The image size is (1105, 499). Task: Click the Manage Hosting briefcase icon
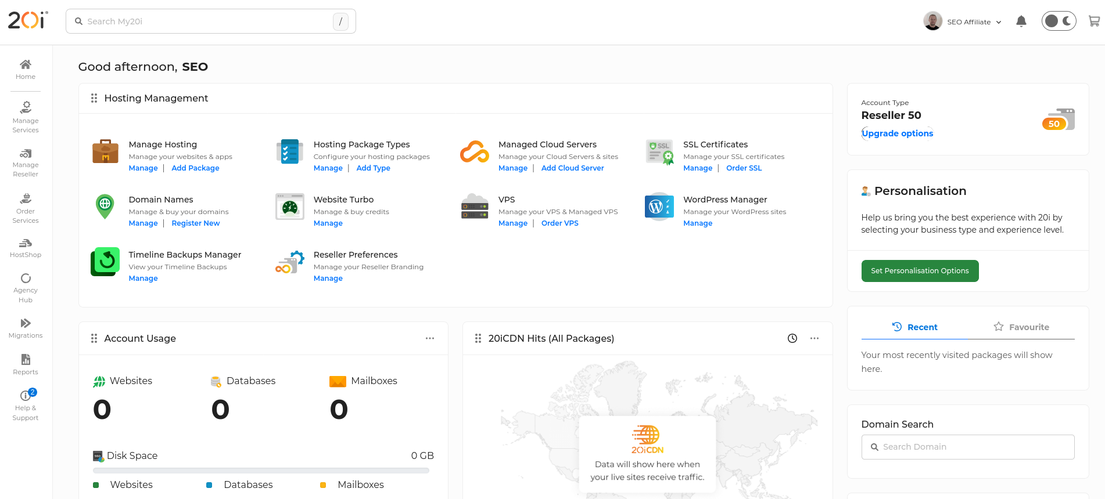[105, 151]
